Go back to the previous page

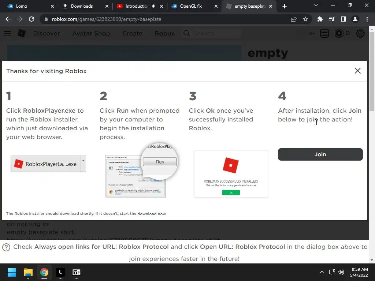point(8,19)
